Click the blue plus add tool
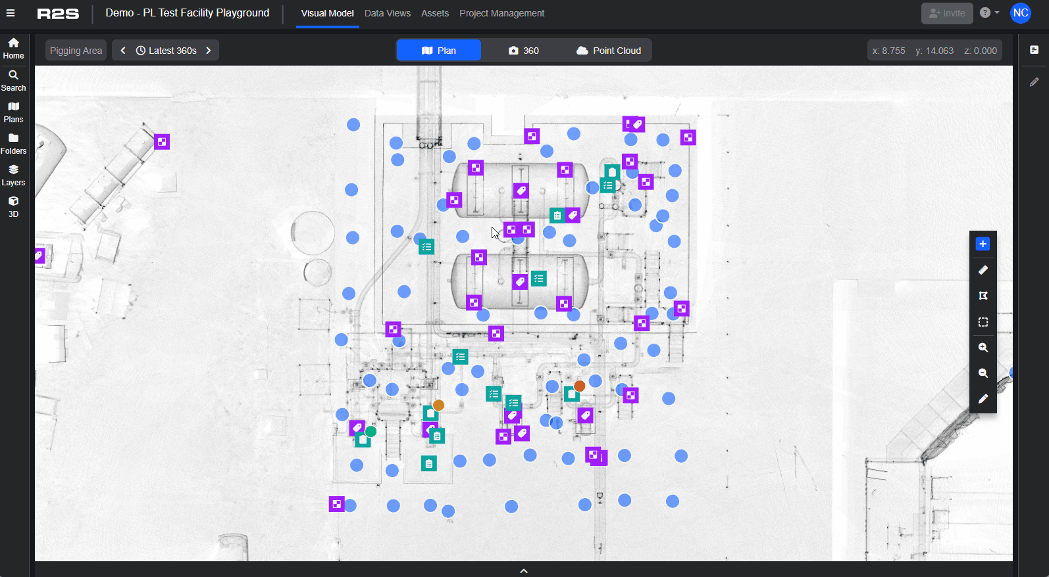This screenshot has width=1049, height=577. (983, 244)
